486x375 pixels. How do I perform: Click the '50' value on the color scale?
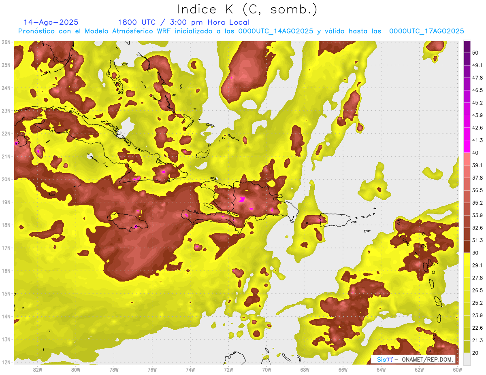click(476, 53)
